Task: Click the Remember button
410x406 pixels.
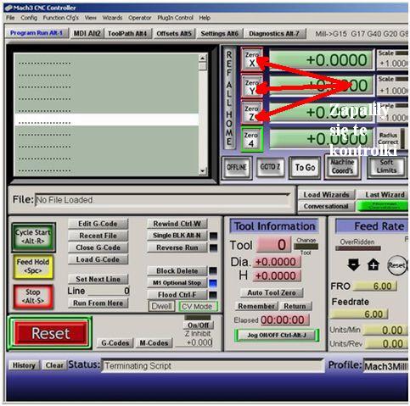Action: (x=256, y=306)
